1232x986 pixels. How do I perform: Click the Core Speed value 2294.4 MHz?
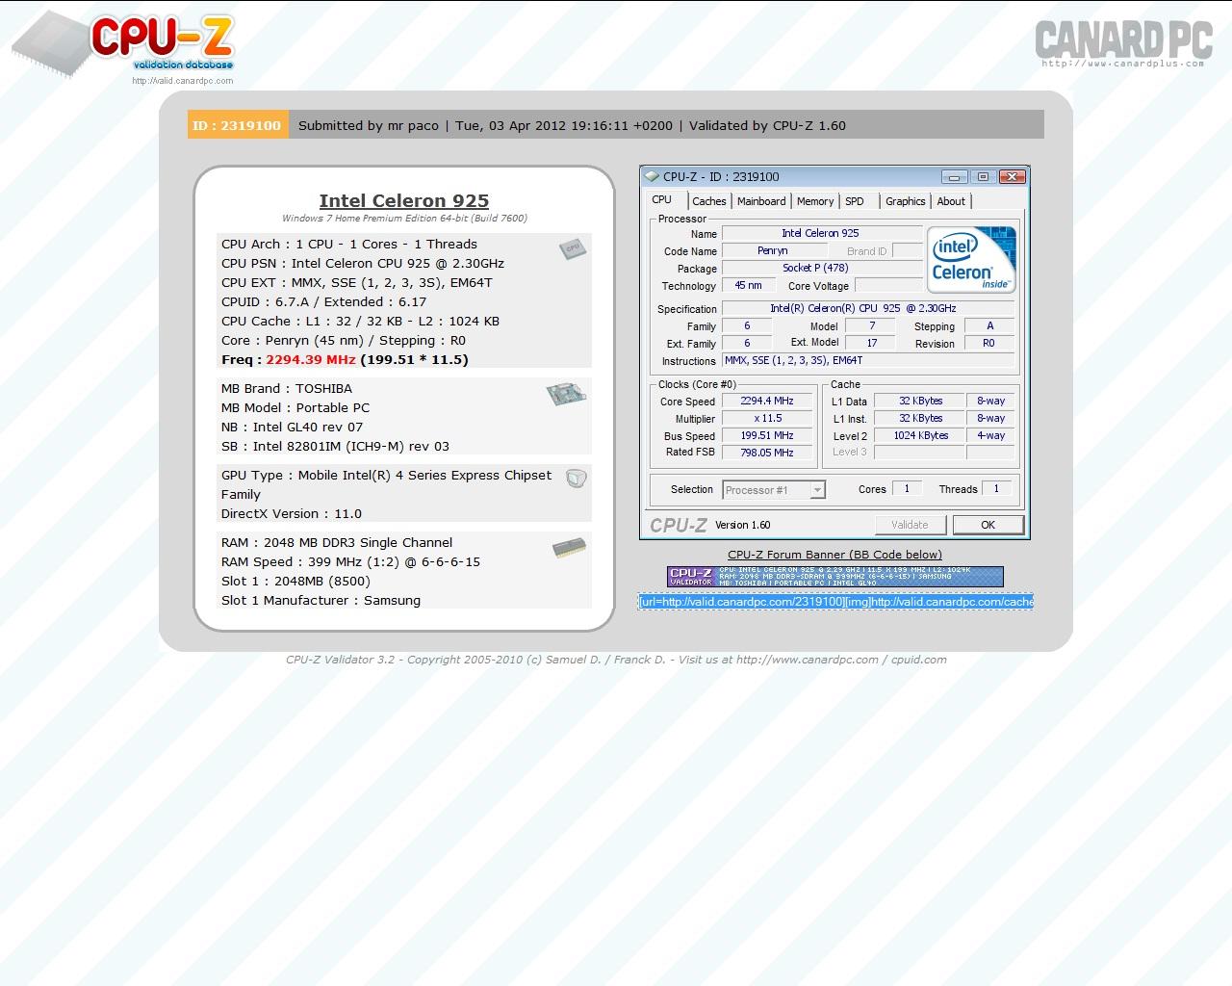[767, 401]
